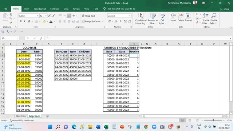Click the Clear eraser icon

pyautogui.click(x=197, y=23)
